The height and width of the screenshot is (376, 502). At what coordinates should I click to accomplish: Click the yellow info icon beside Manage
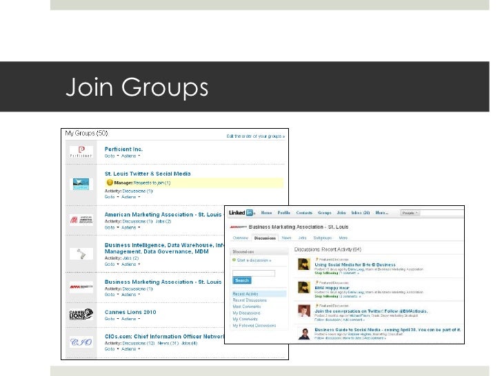coord(110,182)
